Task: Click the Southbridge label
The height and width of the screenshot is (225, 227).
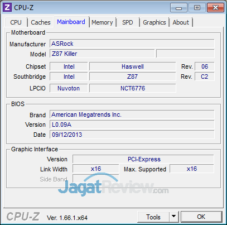Action: [30, 76]
